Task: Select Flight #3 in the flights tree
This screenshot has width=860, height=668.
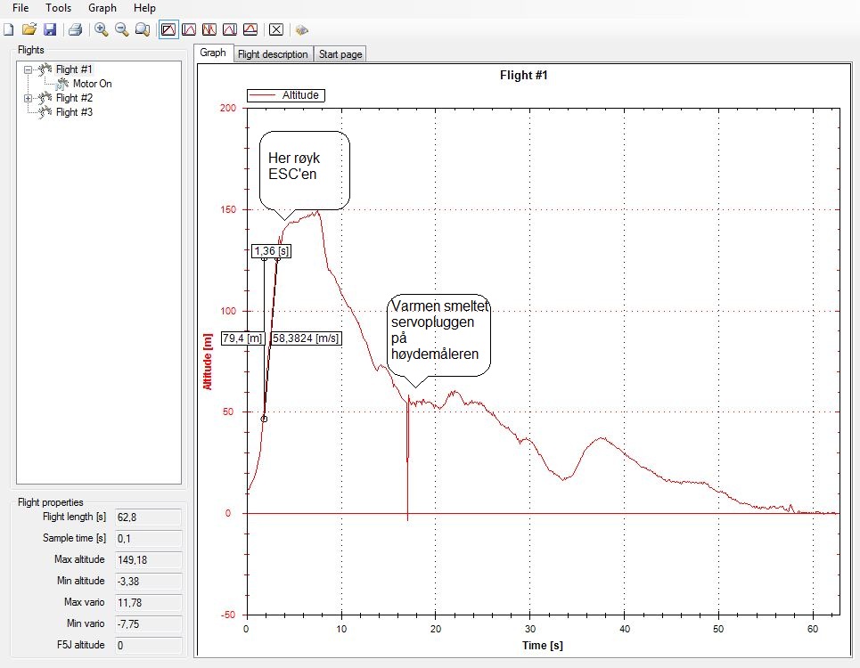Action: pos(74,112)
